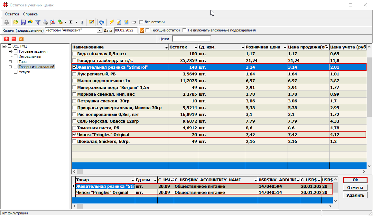
Task: Check the box for Шоколад Snickers, 60гр.
Action: click(x=75, y=141)
